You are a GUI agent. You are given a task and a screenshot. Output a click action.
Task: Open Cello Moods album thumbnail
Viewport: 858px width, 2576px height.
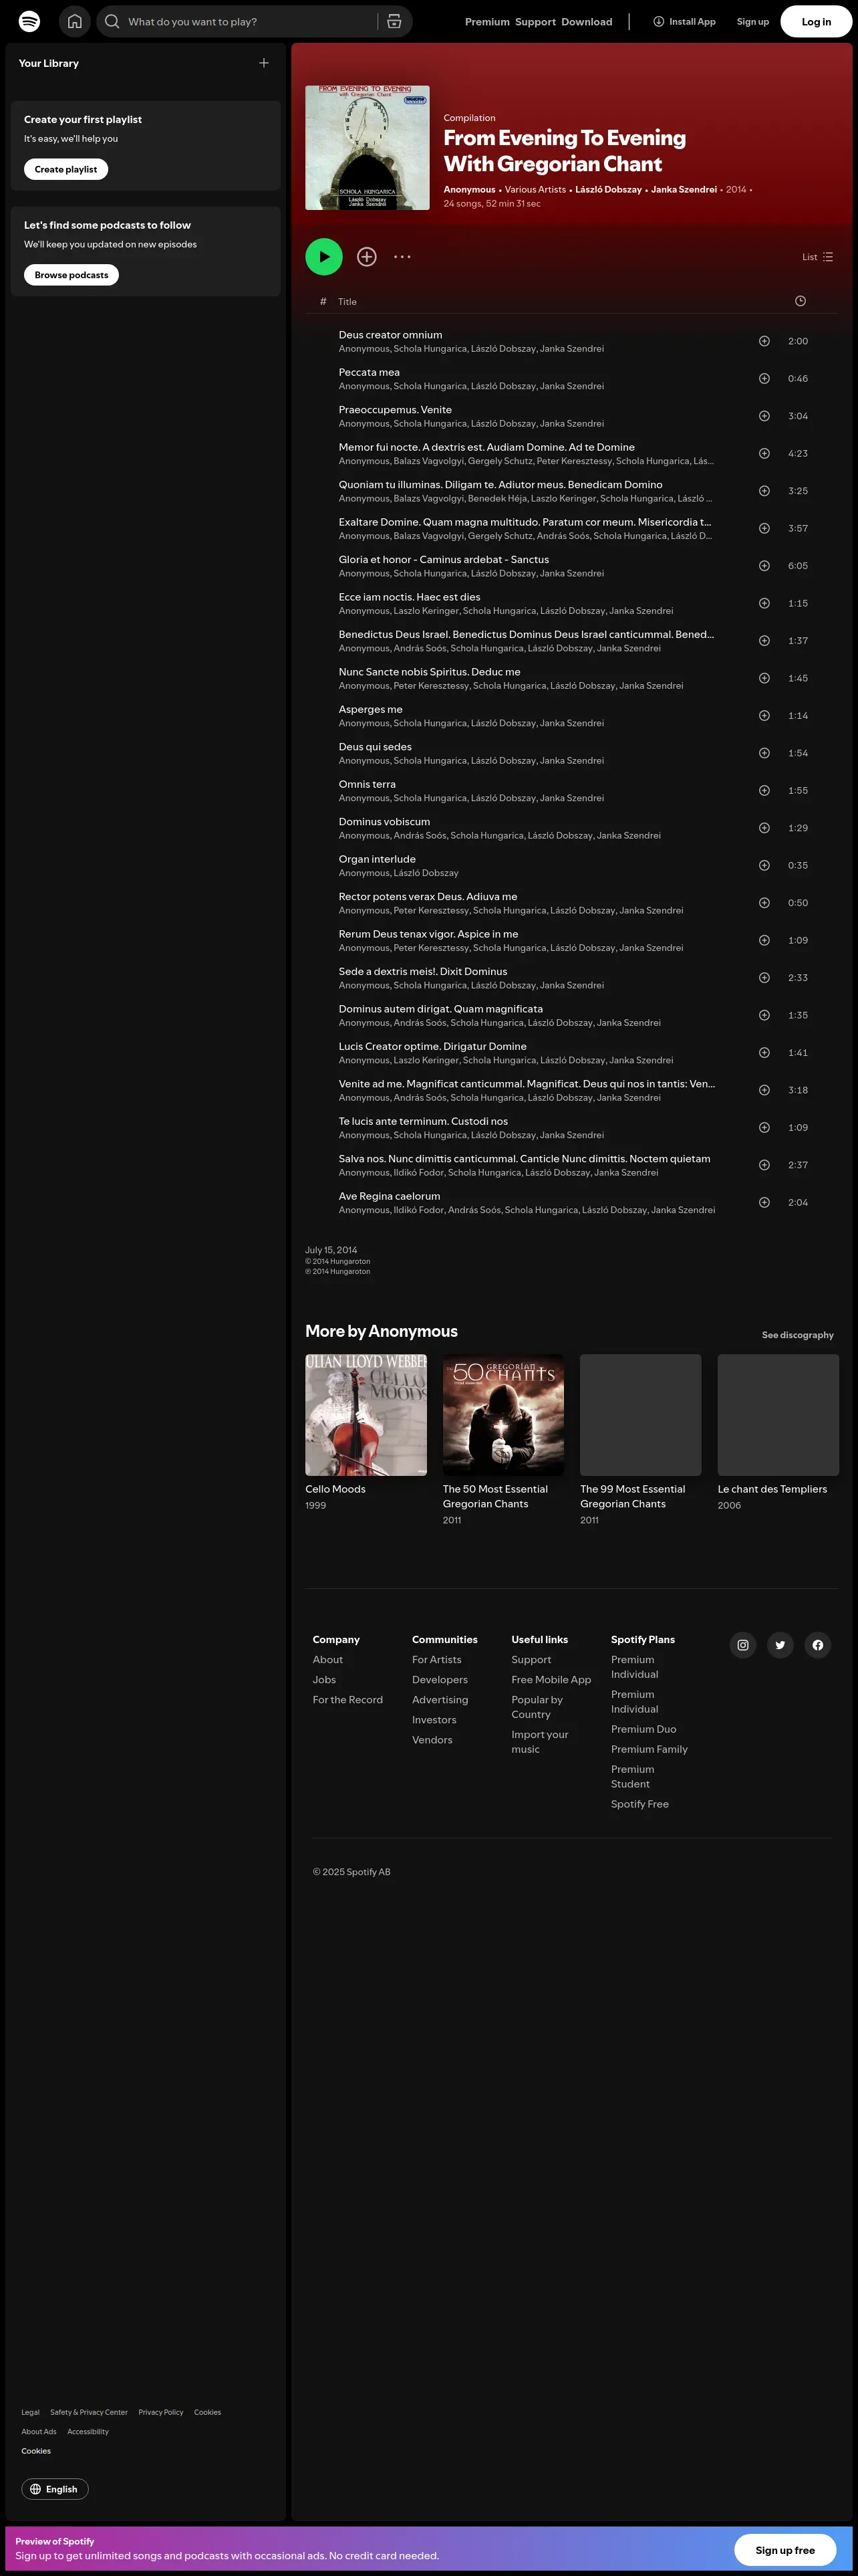click(x=366, y=1415)
